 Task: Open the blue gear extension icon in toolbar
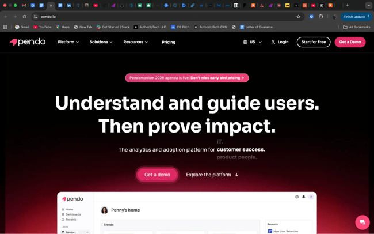311,17
